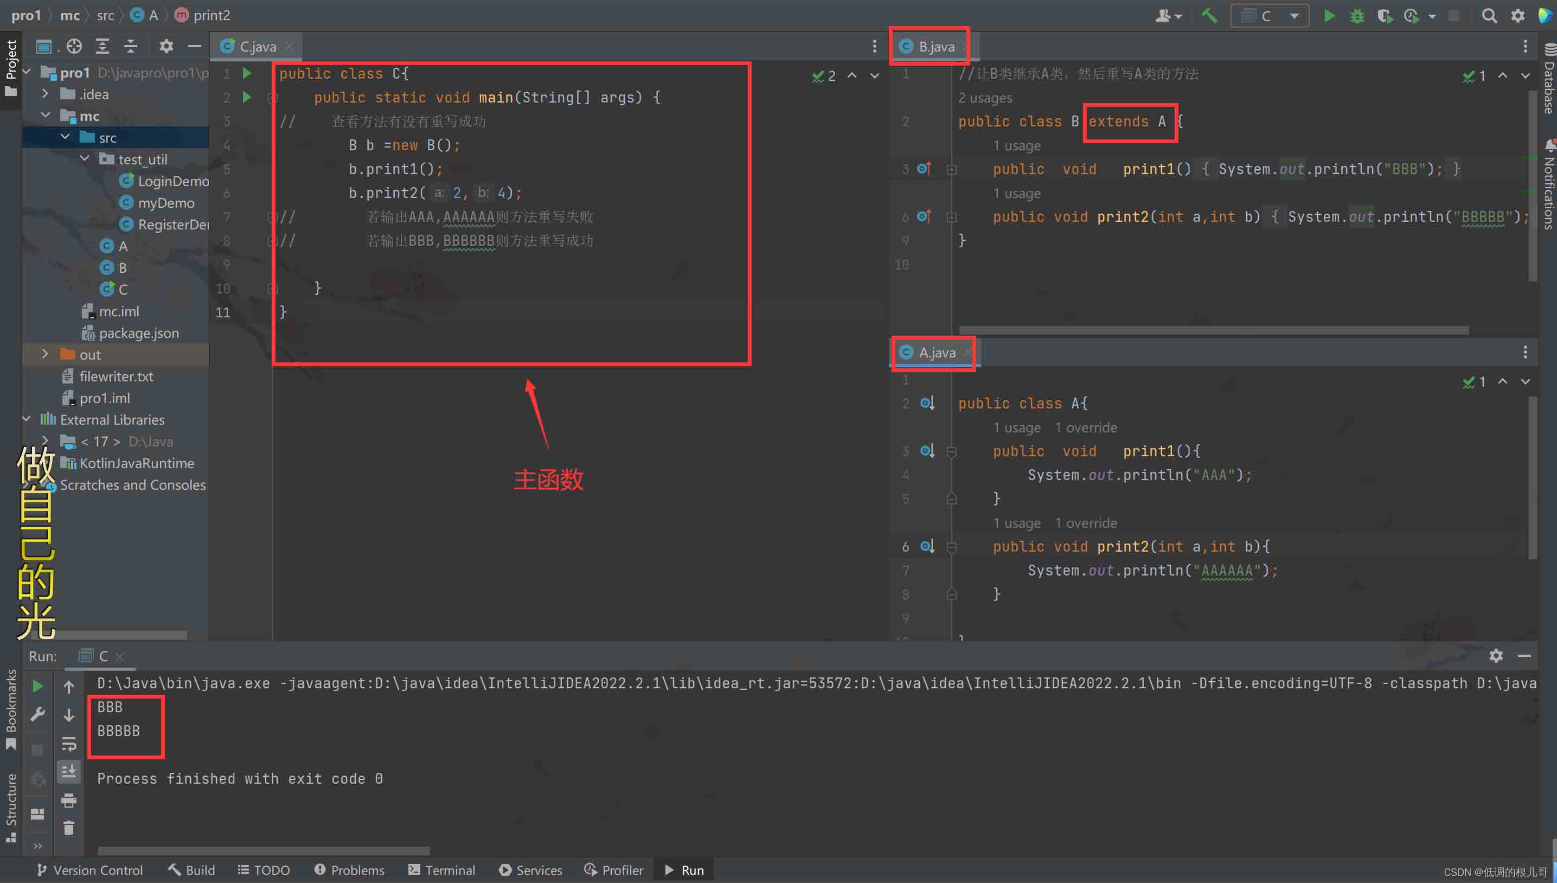Click the run gutter arrow beside main method
Image resolution: width=1557 pixels, height=883 pixels.
coord(247,97)
